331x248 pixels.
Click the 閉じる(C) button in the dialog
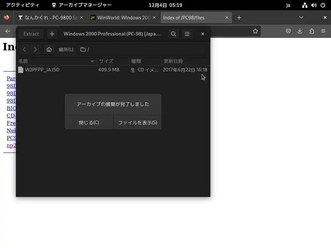89,122
